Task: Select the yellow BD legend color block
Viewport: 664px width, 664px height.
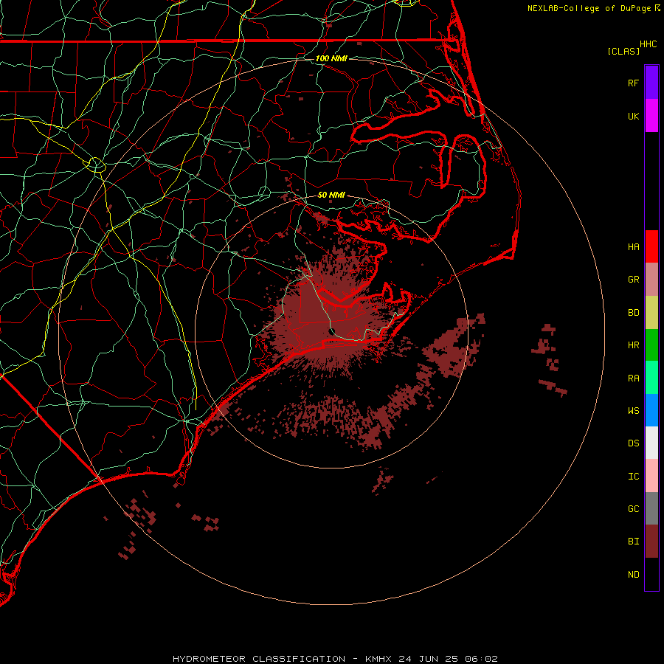Action: 651,312
